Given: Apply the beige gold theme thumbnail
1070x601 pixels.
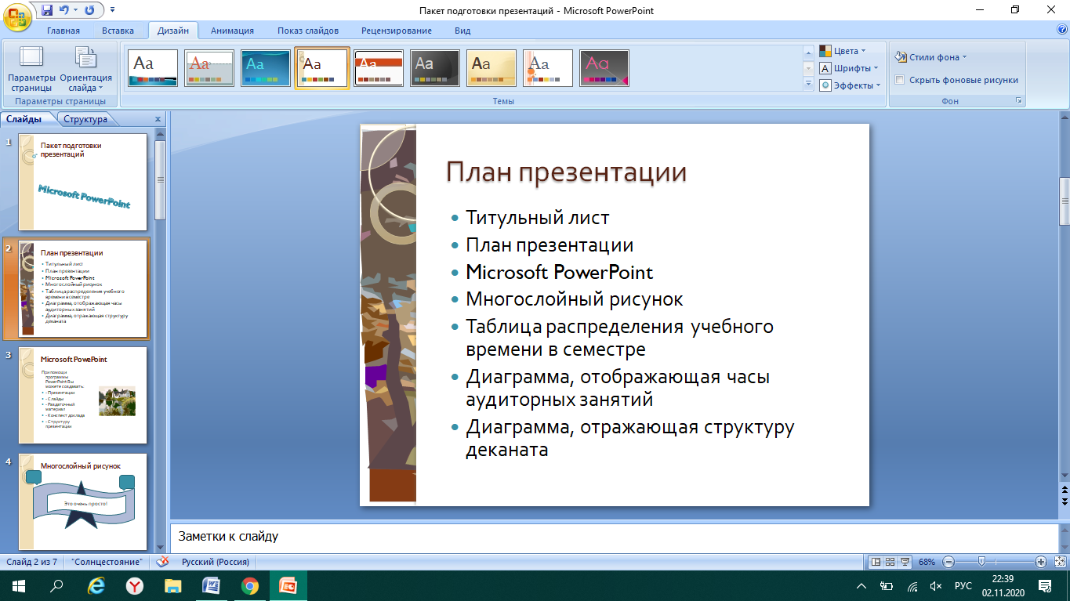Looking at the screenshot, I should point(491,68).
